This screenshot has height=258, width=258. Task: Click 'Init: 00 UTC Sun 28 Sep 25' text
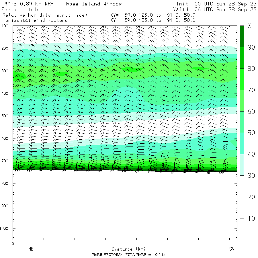[216, 4]
